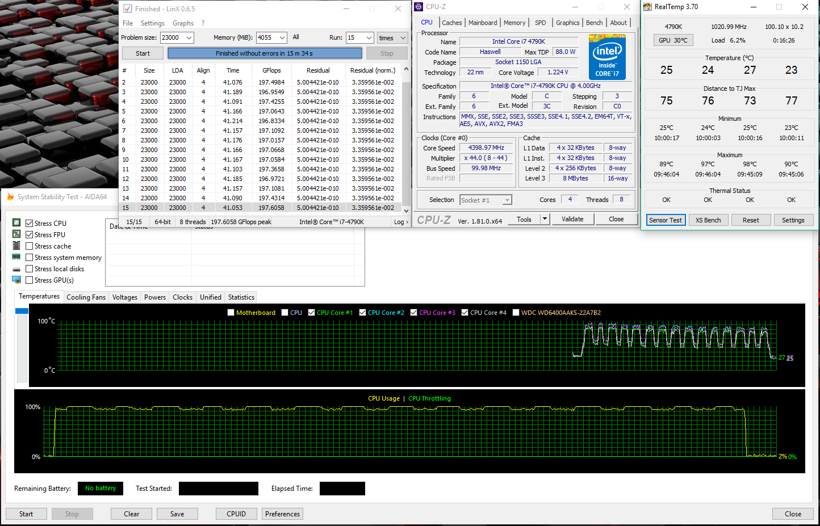Uncheck the Stress FPU checkbox
Viewport: 820px width, 526px height.
click(x=29, y=235)
